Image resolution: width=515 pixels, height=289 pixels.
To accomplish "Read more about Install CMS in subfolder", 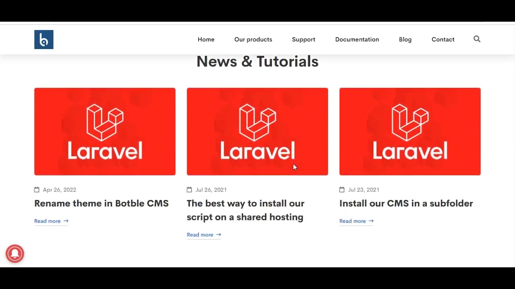I will tap(356, 221).
